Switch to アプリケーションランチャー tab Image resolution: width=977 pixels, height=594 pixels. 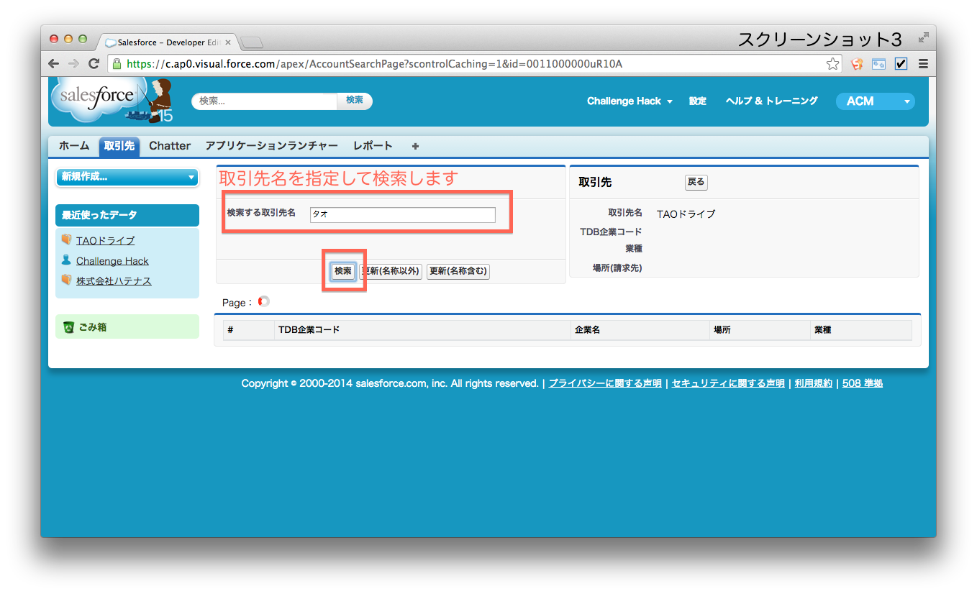[x=271, y=146]
